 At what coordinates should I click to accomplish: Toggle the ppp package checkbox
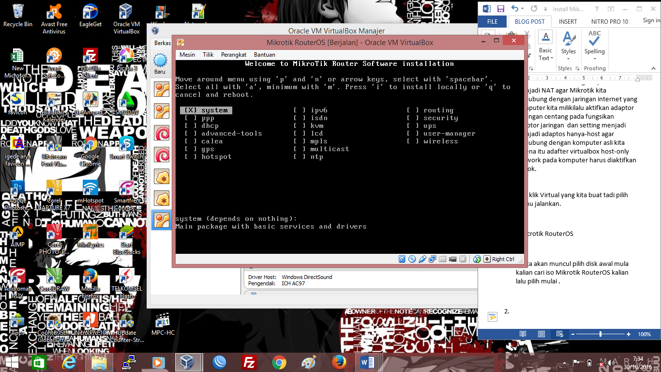coord(190,118)
